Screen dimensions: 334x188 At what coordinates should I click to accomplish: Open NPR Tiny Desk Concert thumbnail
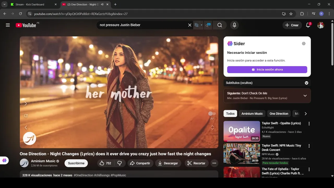(242, 154)
